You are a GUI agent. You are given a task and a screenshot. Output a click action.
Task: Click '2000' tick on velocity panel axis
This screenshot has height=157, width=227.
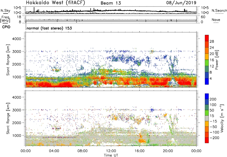click(17, 123)
